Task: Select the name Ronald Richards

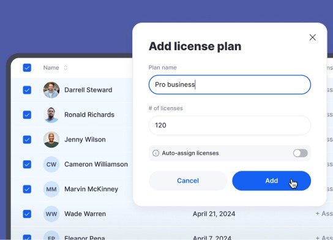Action: pyautogui.click(x=89, y=114)
